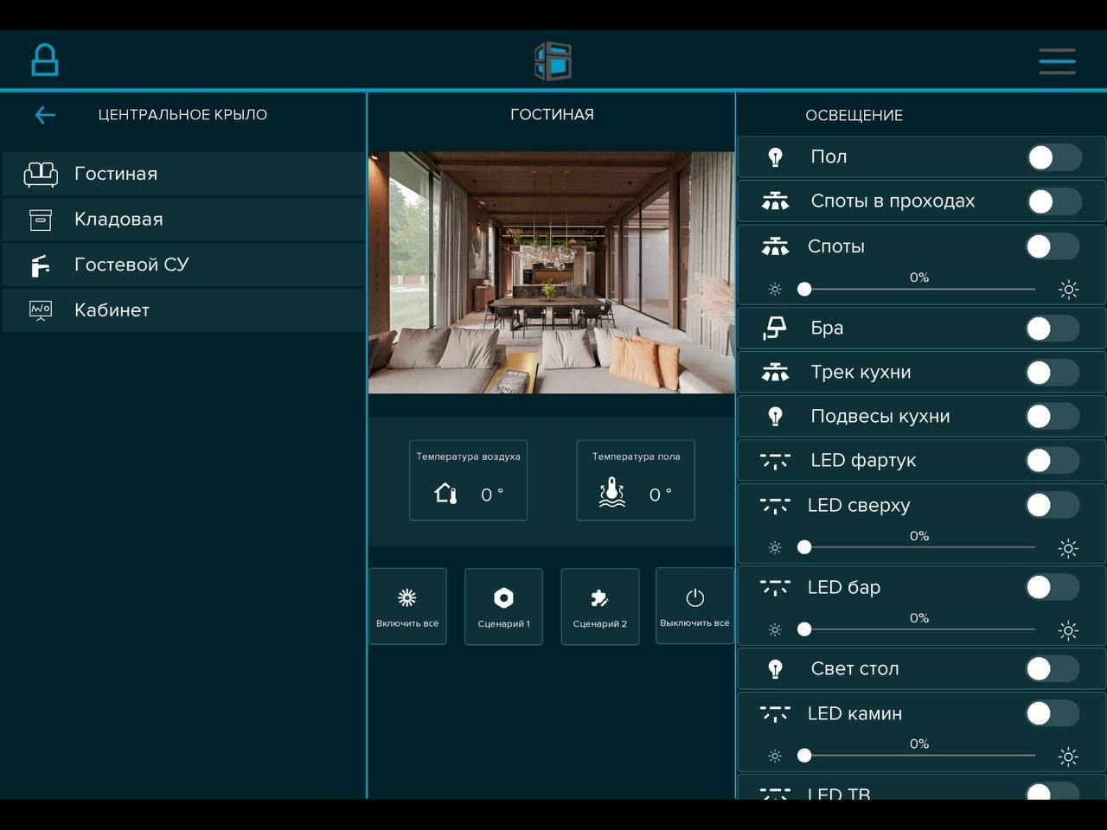
Task: Click the air temperature house icon
Action: (x=445, y=494)
